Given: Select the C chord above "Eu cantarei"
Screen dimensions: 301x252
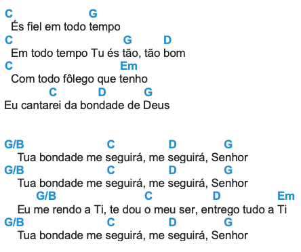Looking at the screenshot, I should [53, 92].
